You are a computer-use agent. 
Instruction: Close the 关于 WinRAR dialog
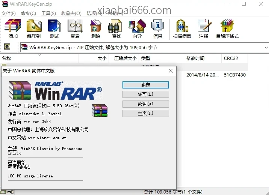[x=171, y=71]
